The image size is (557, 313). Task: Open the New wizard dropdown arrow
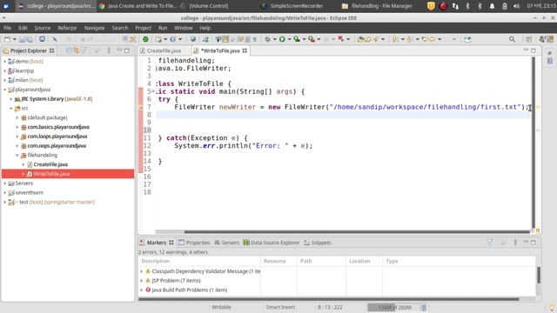coord(15,39)
